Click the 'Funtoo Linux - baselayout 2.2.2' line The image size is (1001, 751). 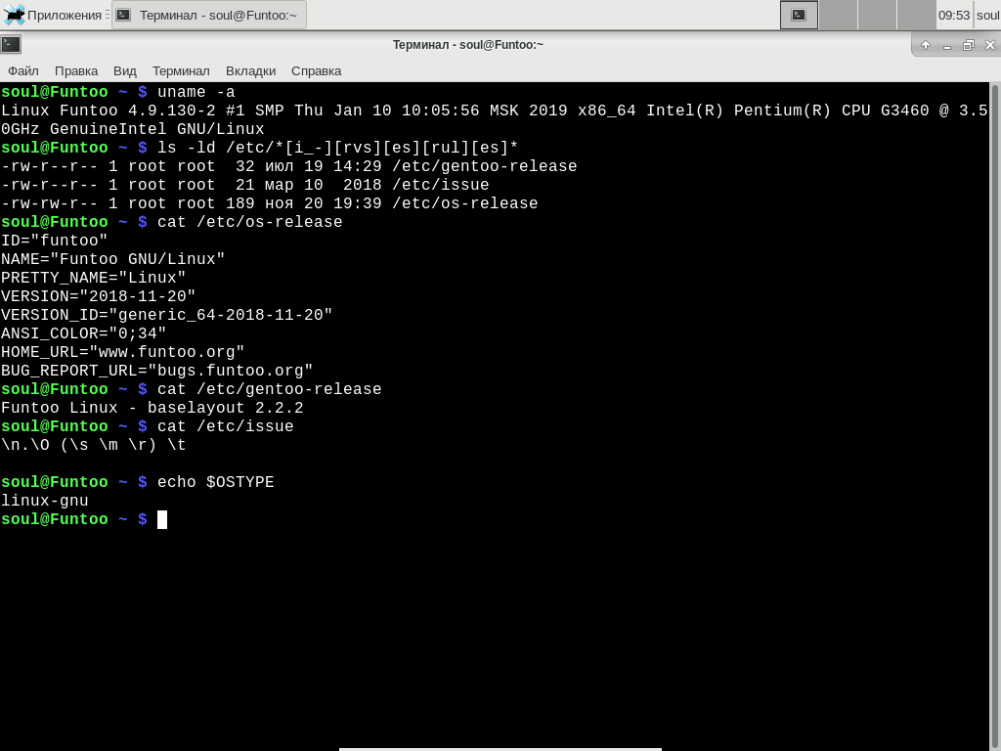click(152, 408)
